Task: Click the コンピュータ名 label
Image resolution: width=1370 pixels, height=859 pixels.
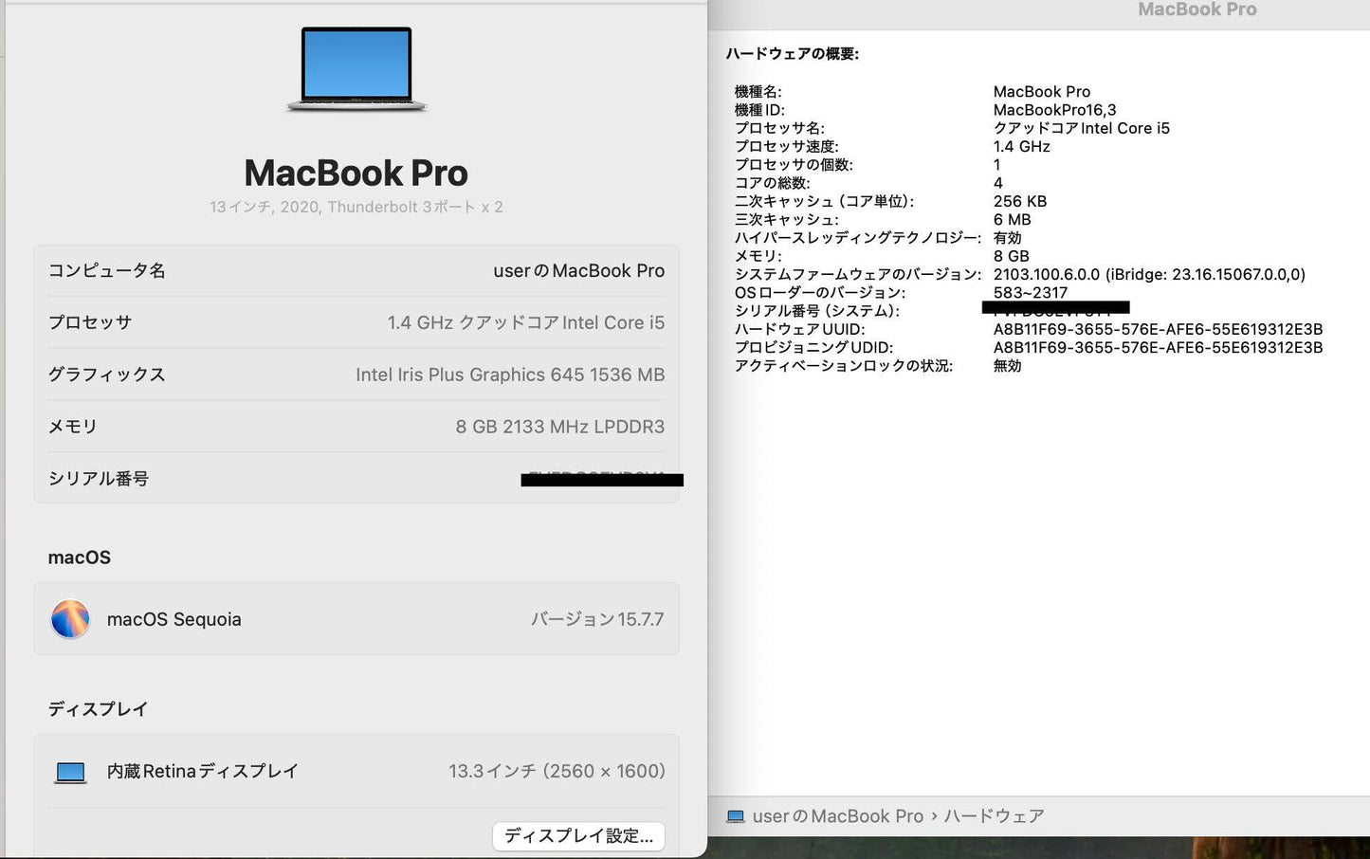Action: (107, 271)
